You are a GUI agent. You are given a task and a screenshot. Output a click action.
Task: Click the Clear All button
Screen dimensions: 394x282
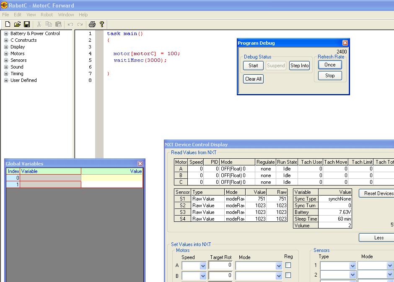tap(253, 79)
